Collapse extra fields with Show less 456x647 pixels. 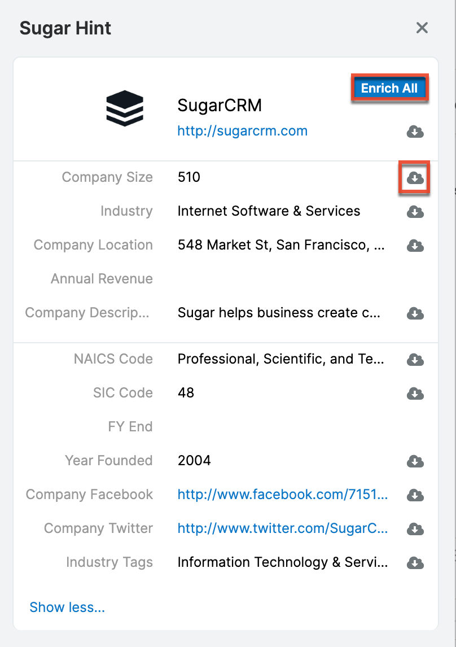click(67, 607)
